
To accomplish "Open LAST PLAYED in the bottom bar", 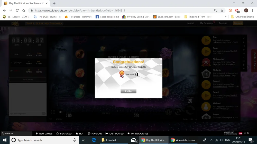I will [114, 133].
